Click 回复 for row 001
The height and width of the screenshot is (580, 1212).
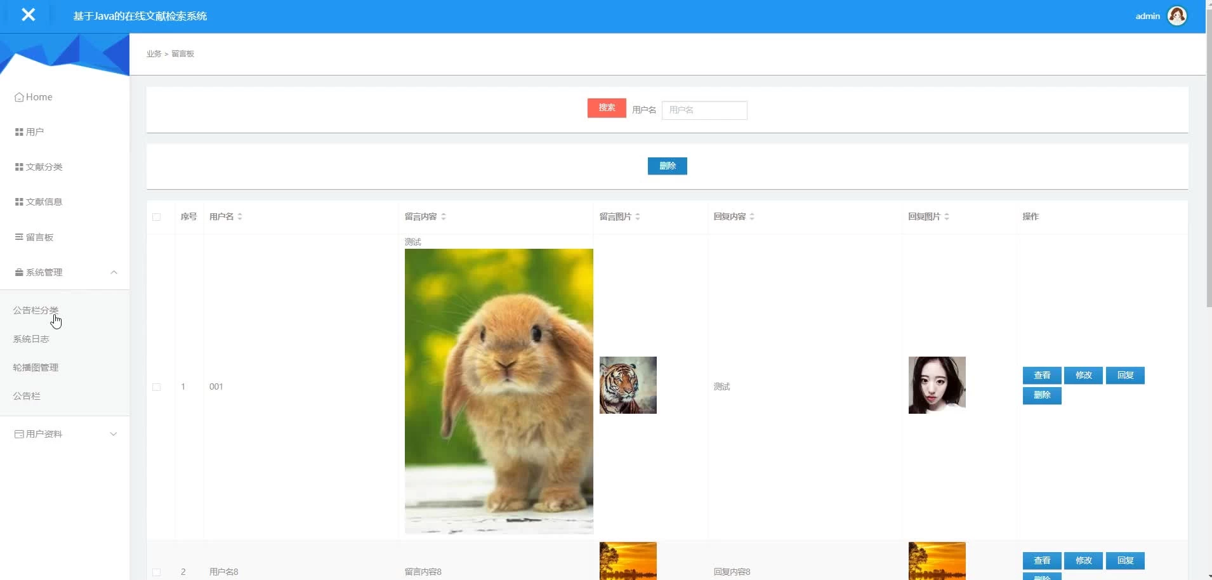coord(1126,376)
